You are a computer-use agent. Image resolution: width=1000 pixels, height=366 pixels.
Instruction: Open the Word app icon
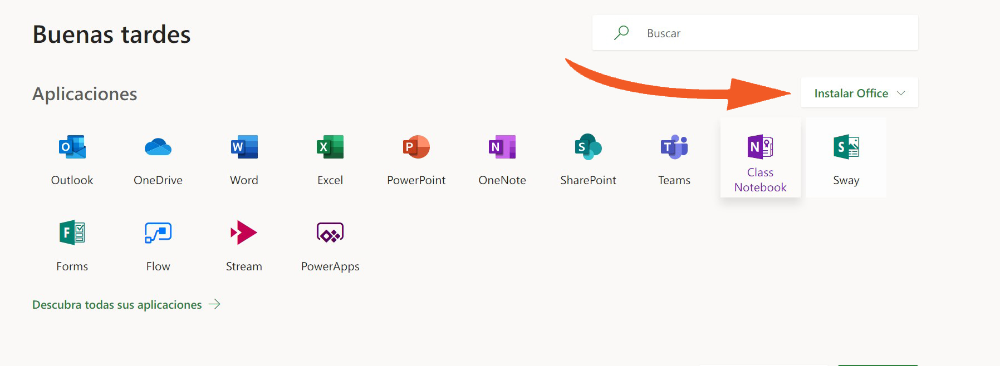244,147
